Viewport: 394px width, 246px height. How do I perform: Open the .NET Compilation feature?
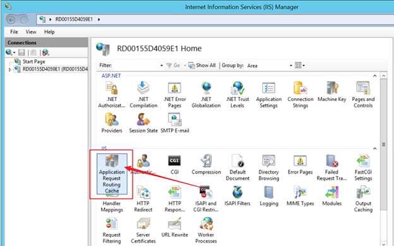click(x=143, y=95)
